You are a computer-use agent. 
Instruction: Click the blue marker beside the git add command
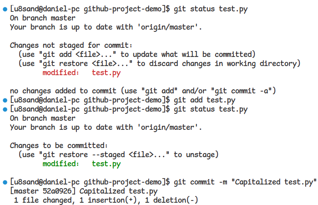click(x=5, y=100)
